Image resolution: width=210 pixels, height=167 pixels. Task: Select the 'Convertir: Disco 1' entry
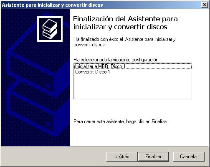pyautogui.click(x=93, y=72)
